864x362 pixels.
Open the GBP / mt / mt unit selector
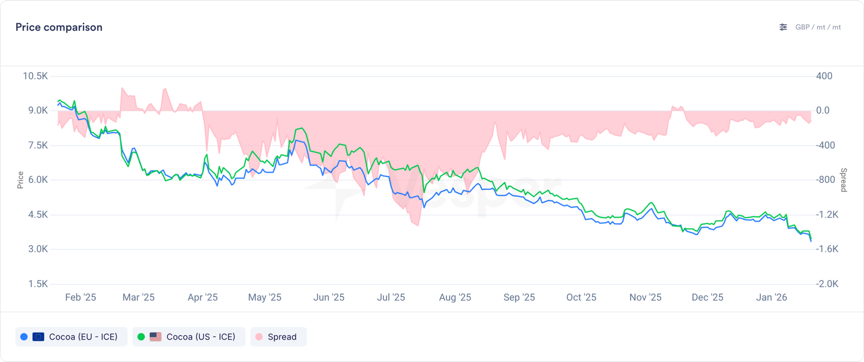point(818,27)
